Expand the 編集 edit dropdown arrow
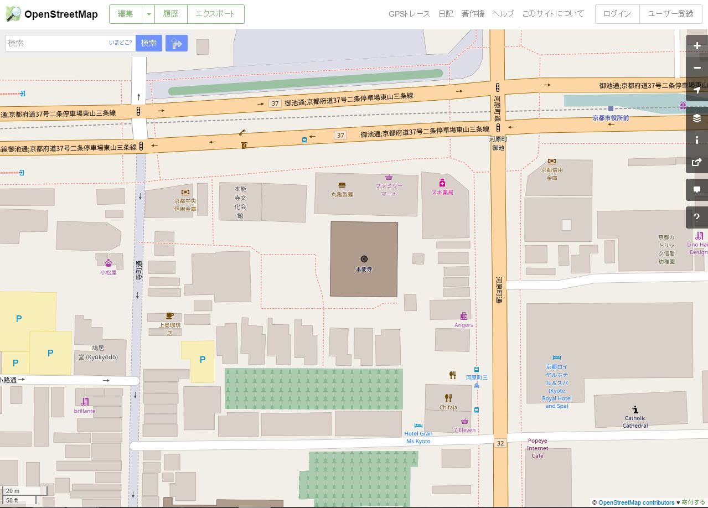Screen dimensions: 708x508 click(x=148, y=14)
